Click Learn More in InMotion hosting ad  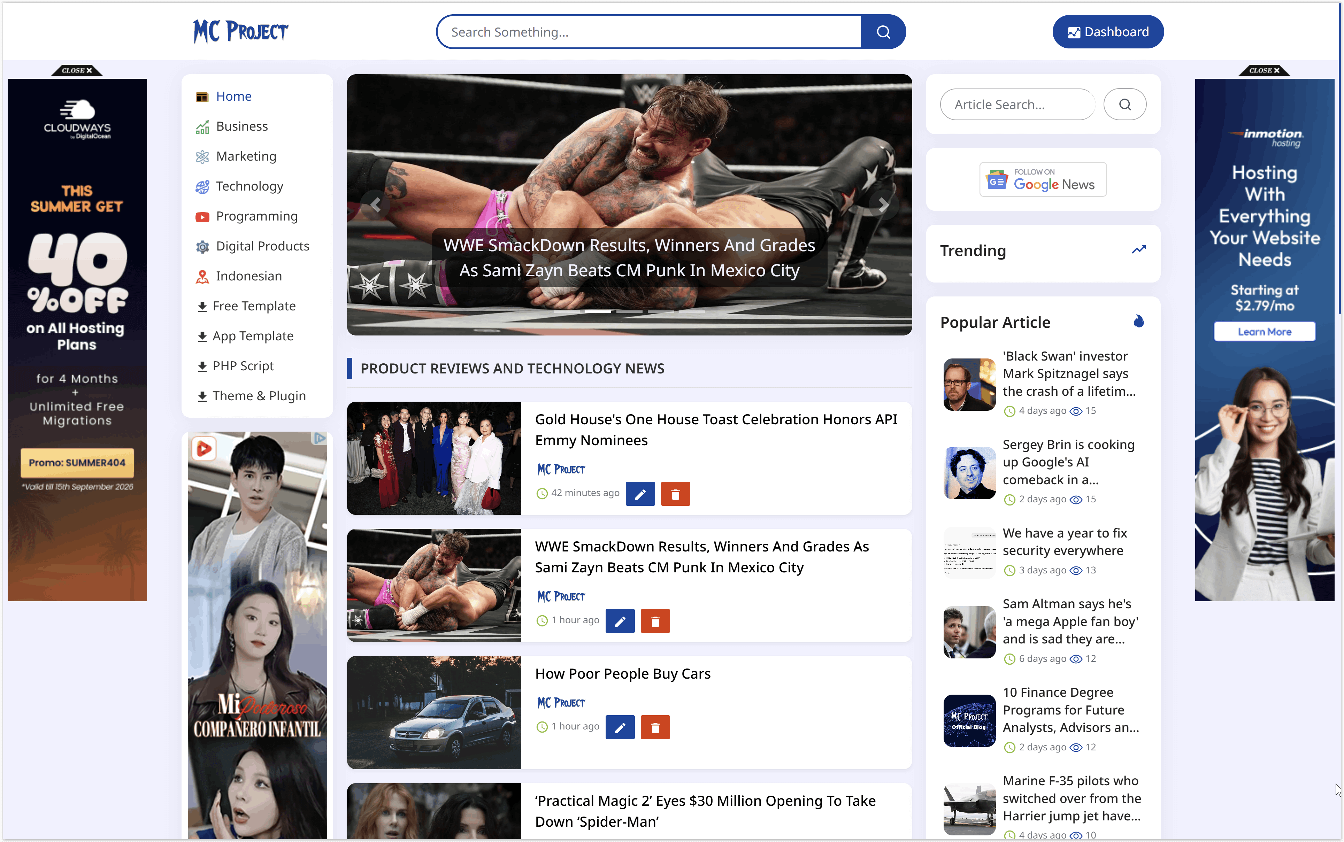point(1264,332)
